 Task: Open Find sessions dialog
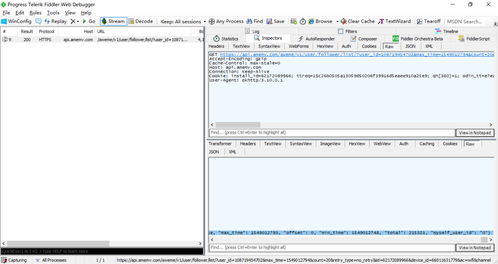pos(255,21)
